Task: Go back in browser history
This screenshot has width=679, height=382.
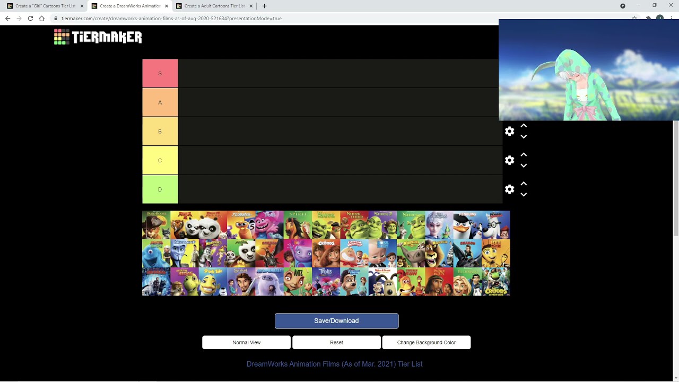Action: click(x=7, y=18)
